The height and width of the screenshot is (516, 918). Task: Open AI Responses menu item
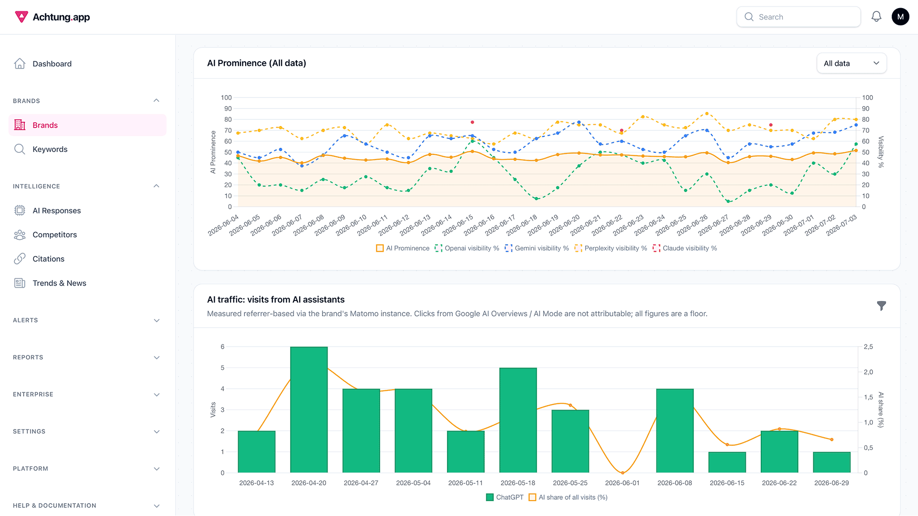(x=56, y=211)
